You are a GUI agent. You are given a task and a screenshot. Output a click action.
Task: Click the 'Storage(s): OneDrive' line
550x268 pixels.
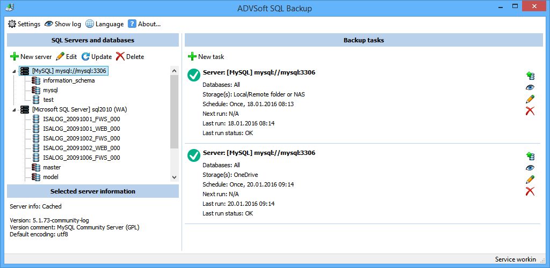pyautogui.click(x=230, y=175)
